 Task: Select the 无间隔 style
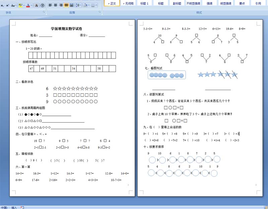point(128,3)
